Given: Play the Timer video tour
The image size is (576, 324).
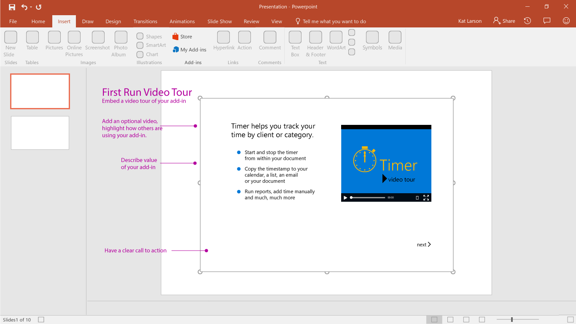Looking at the screenshot, I should click(345, 197).
